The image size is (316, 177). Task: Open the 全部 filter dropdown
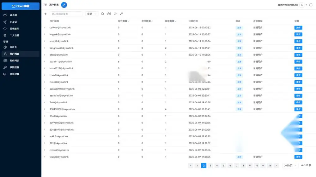92,14
